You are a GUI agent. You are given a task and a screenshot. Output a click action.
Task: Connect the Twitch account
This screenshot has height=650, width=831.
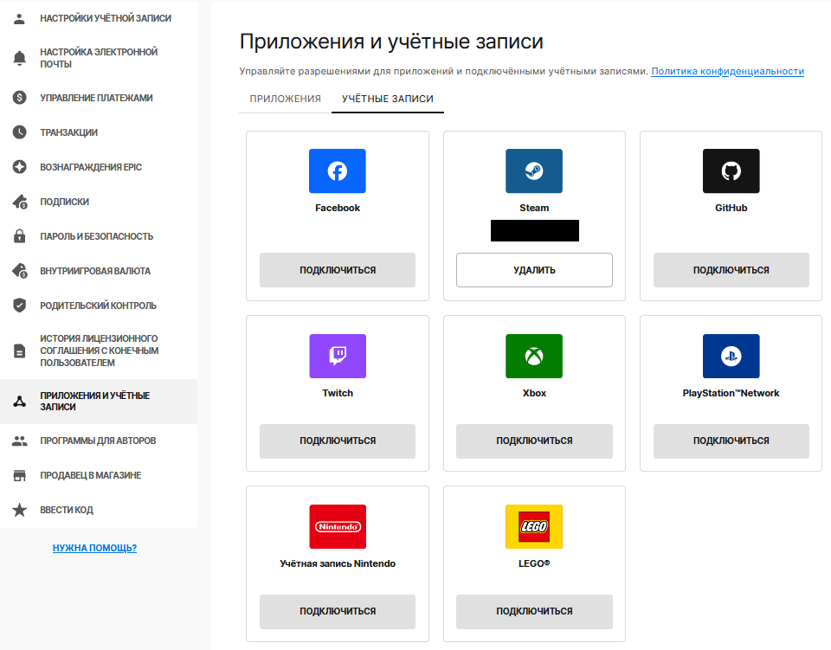338,441
